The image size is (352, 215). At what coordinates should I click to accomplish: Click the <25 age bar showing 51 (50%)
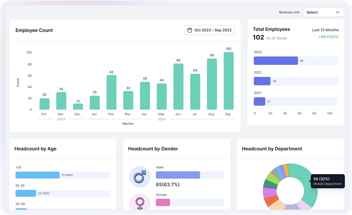coord(37,175)
